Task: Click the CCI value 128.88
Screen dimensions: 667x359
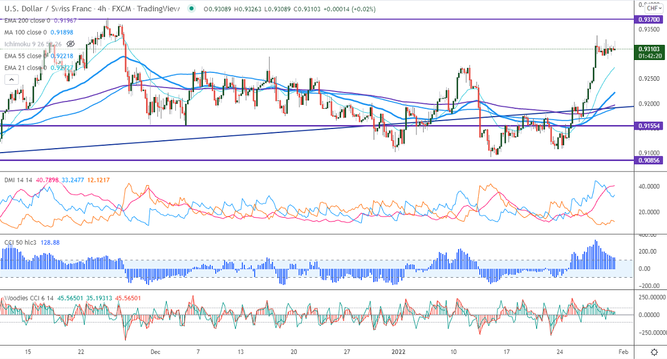Action: pos(50,242)
